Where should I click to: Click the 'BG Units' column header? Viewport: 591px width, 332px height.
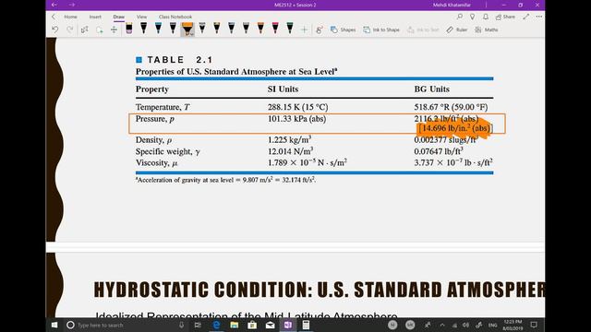pos(432,89)
